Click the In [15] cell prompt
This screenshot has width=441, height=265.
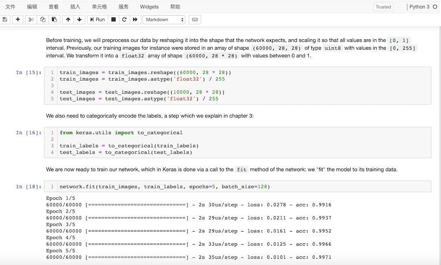coord(29,73)
